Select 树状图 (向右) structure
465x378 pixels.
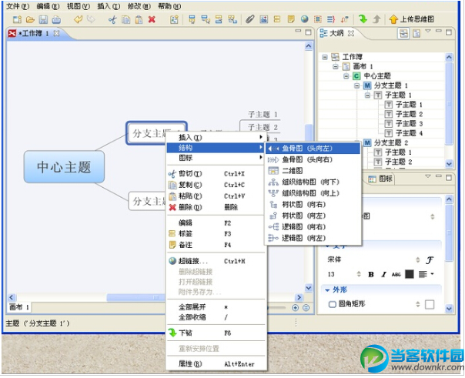click(313, 205)
